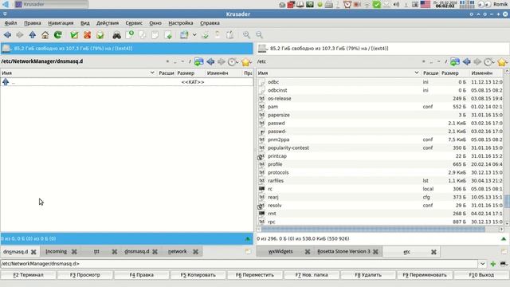The height and width of the screenshot is (287, 510).
Task: Click F8 Удалить button
Action: 368,275
